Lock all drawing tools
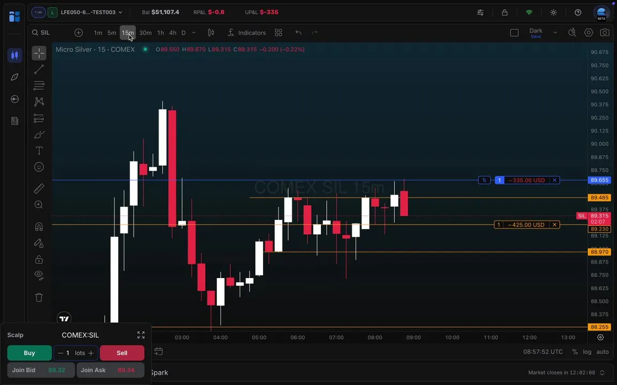 (x=39, y=260)
